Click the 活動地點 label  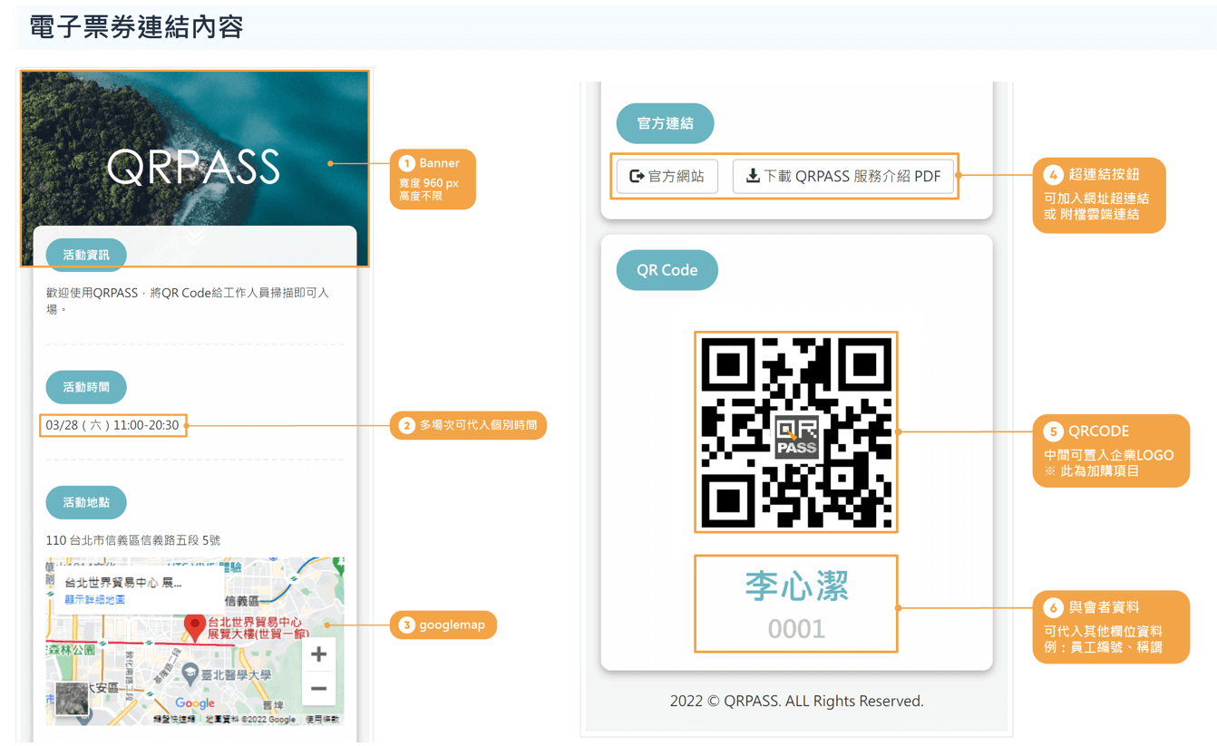[x=86, y=502]
